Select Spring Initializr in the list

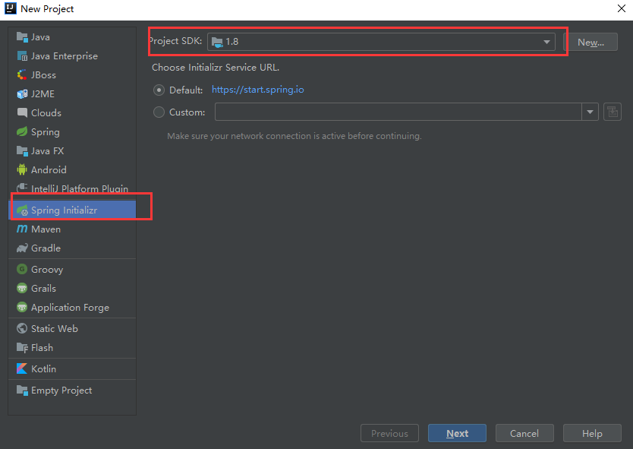tap(72, 210)
